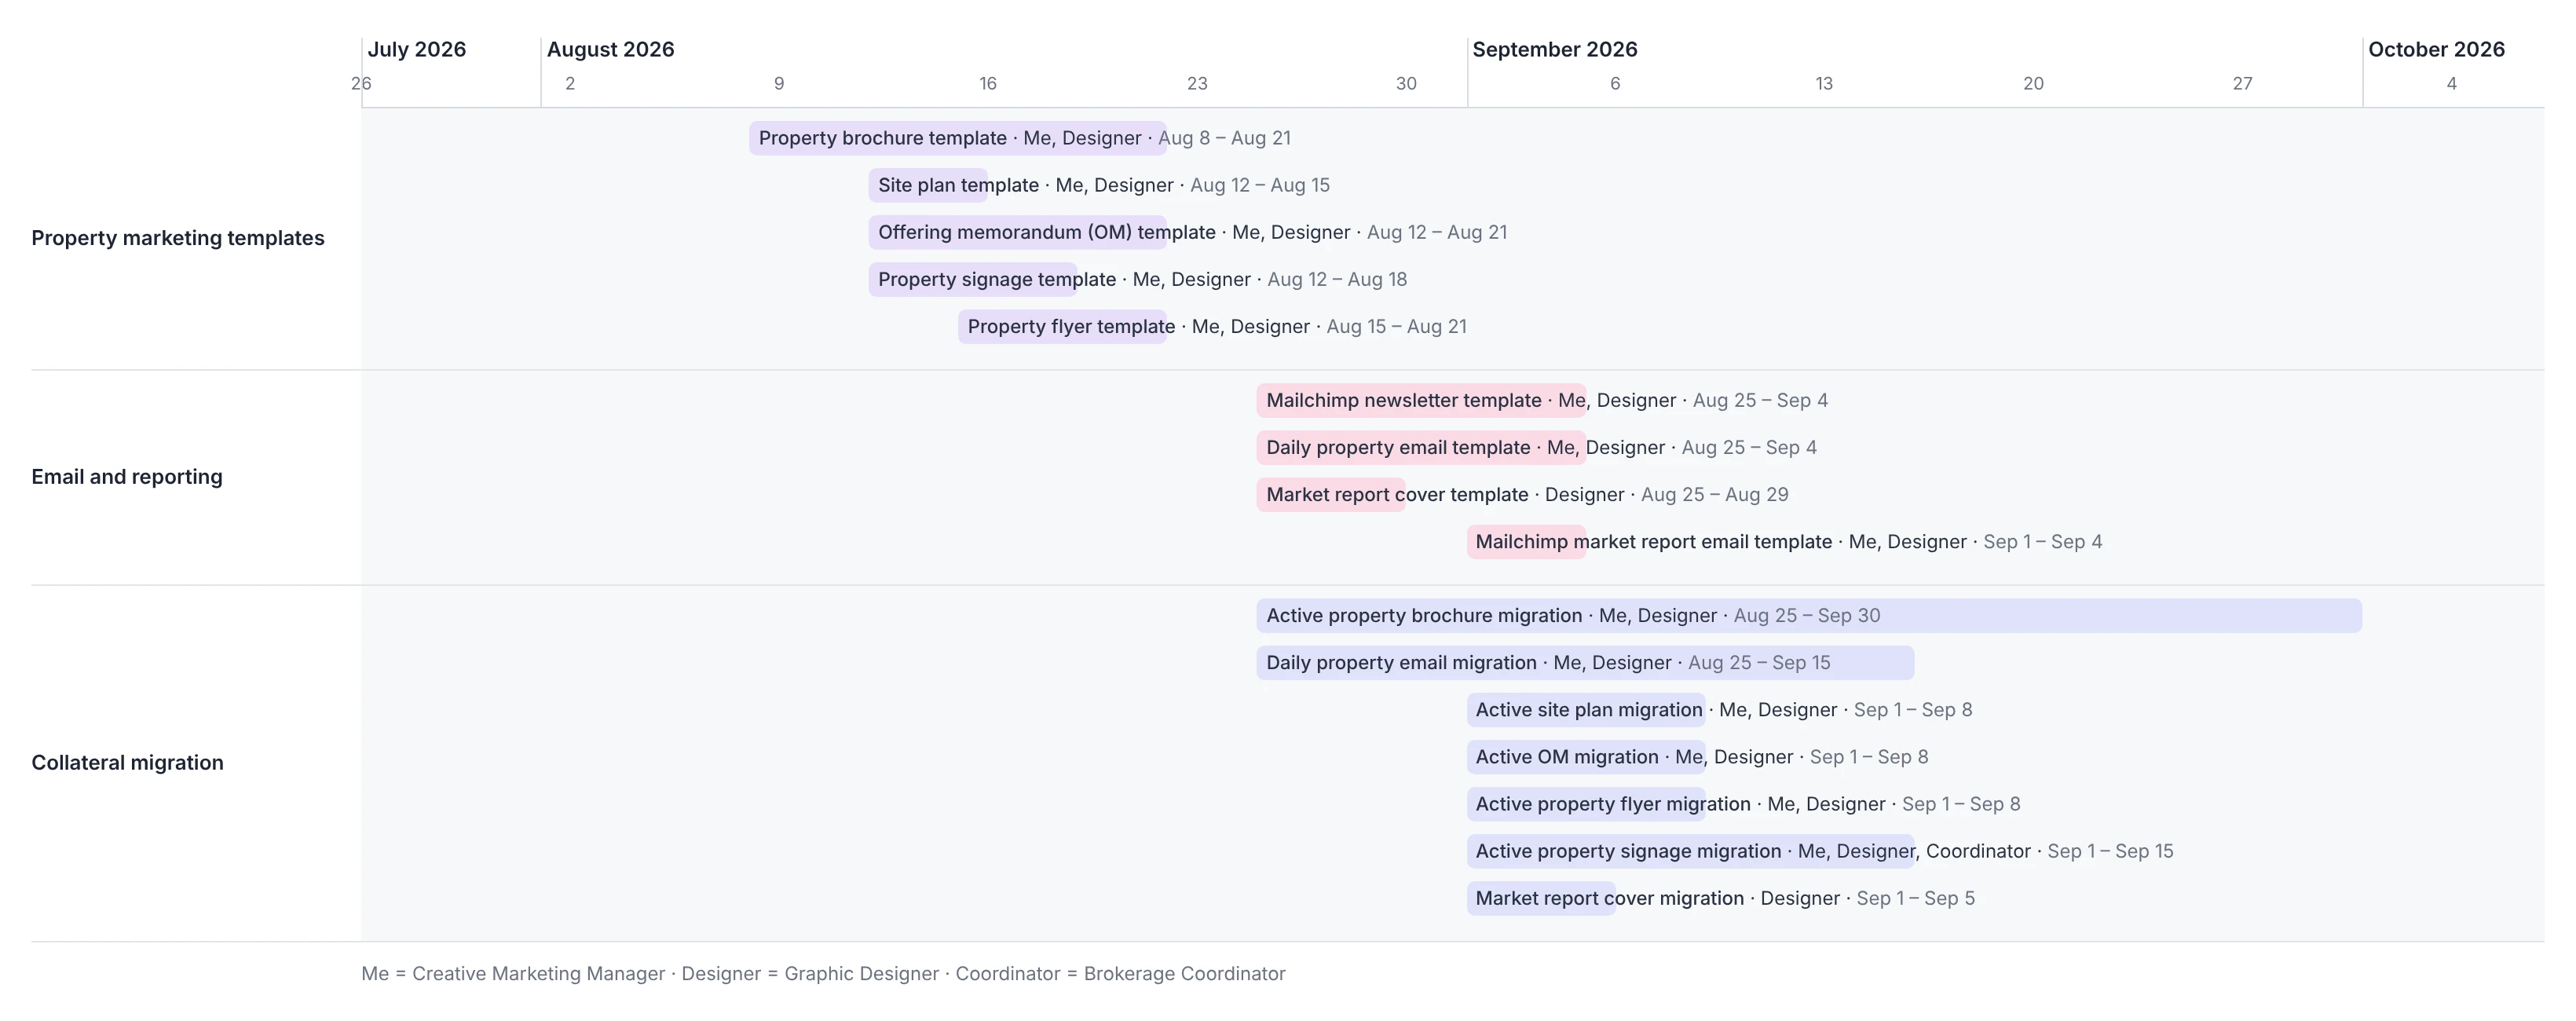Image resolution: width=2576 pixels, height=1021 pixels.
Task: Select the 'Designer = Graphic Designer' legend entry
Action: point(810,973)
